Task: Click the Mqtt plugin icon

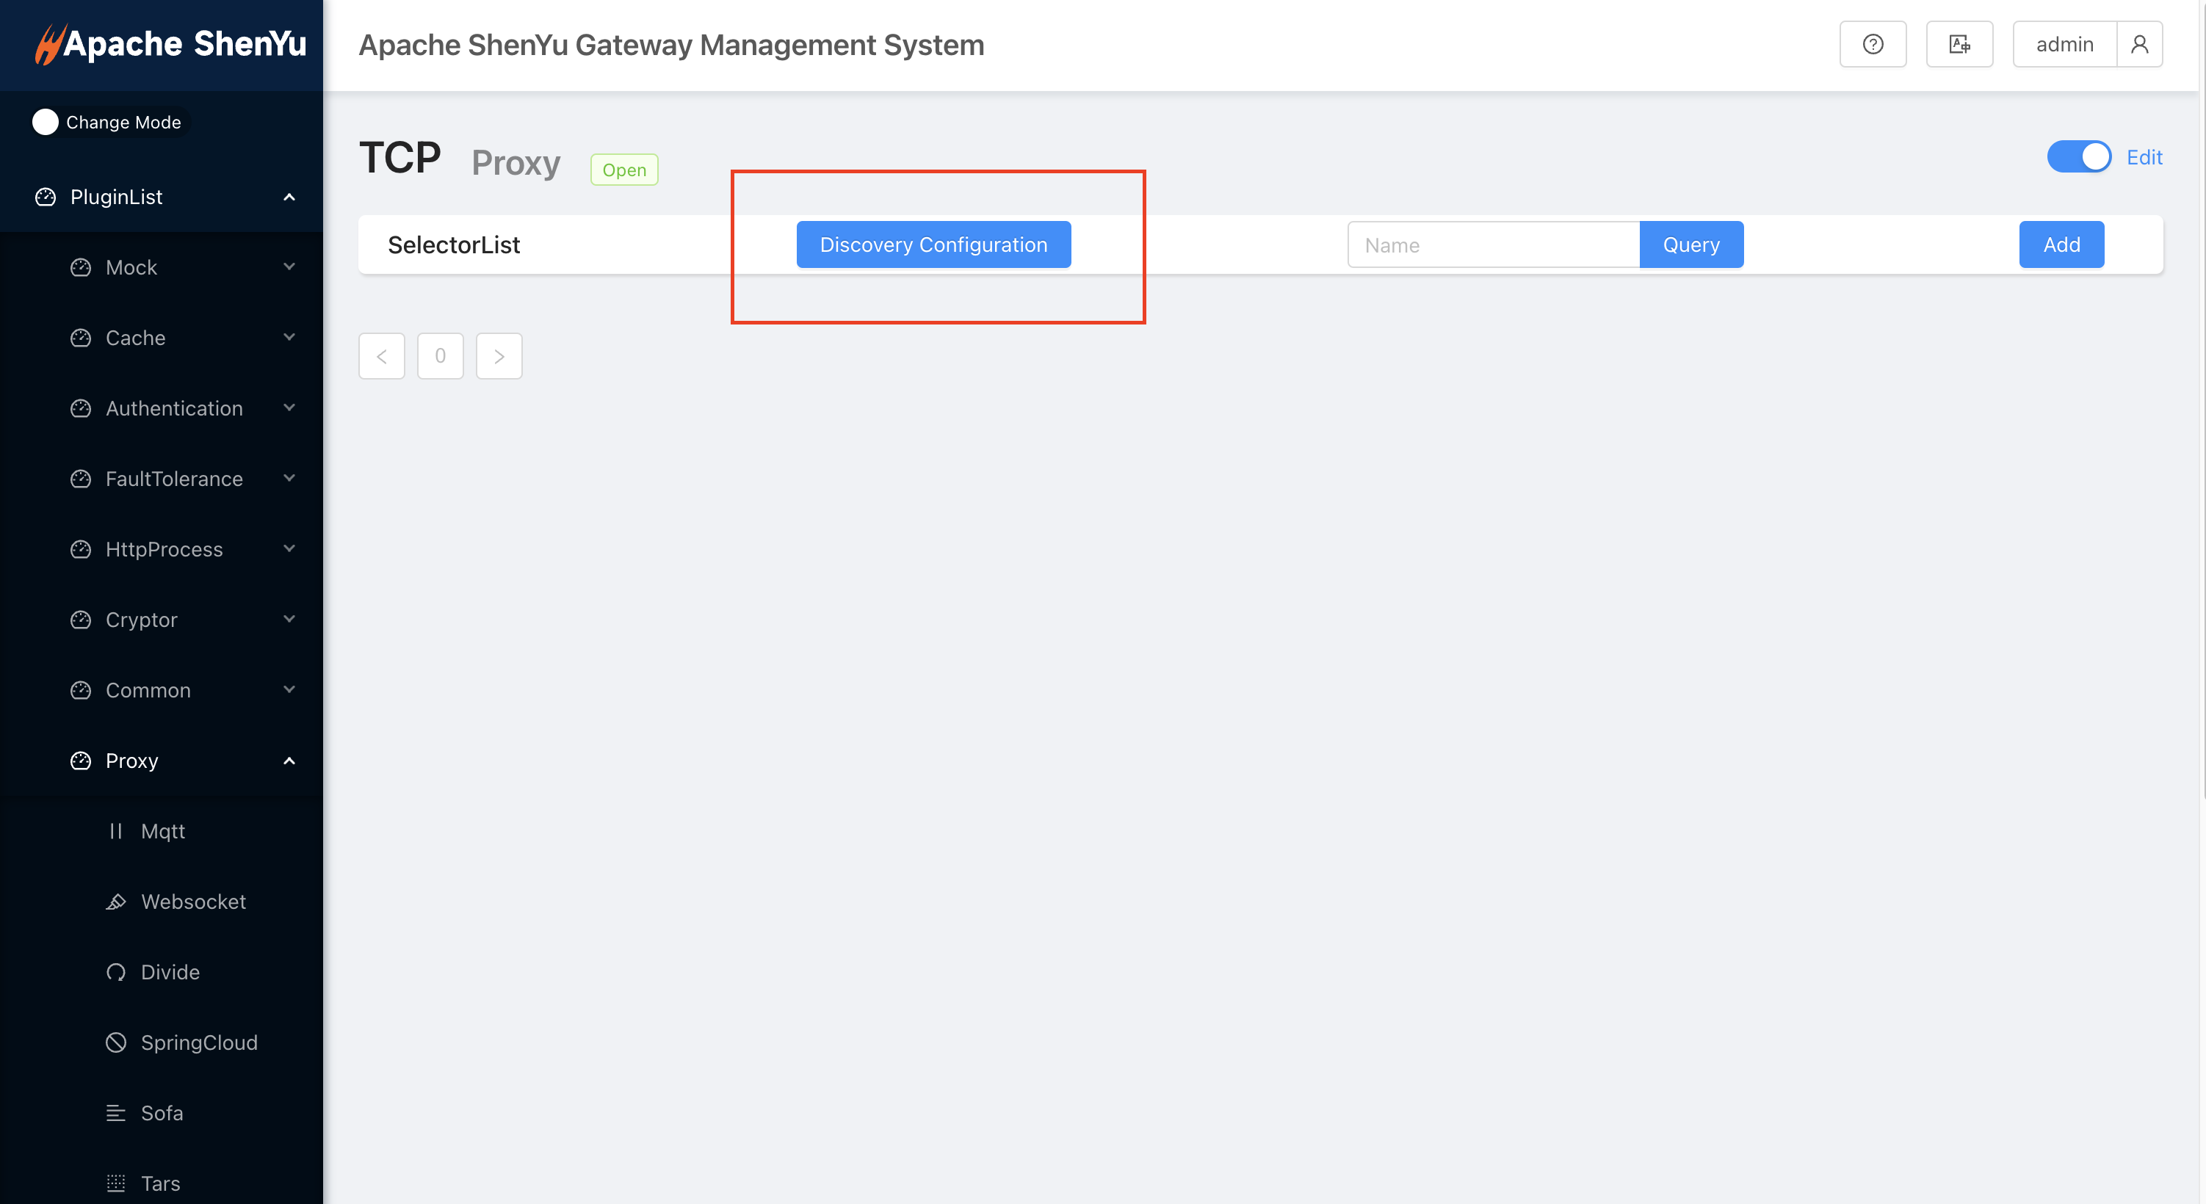Action: [115, 830]
